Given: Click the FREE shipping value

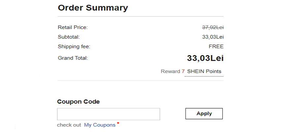Looking at the screenshot, I should tap(216, 47).
